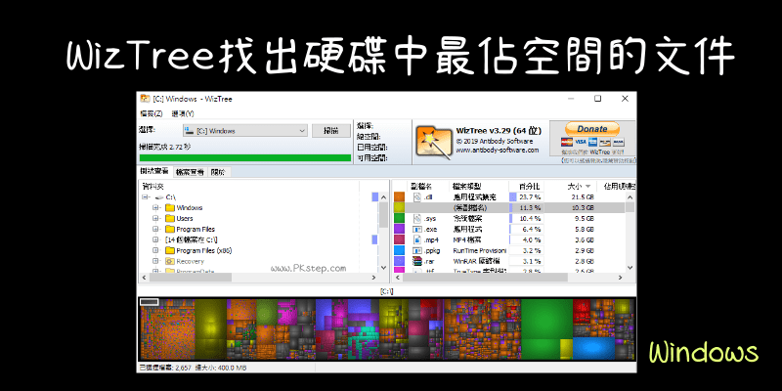This screenshot has height=391, width=782.
Task: Click the Program Files folder icon
Action: click(169, 230)
